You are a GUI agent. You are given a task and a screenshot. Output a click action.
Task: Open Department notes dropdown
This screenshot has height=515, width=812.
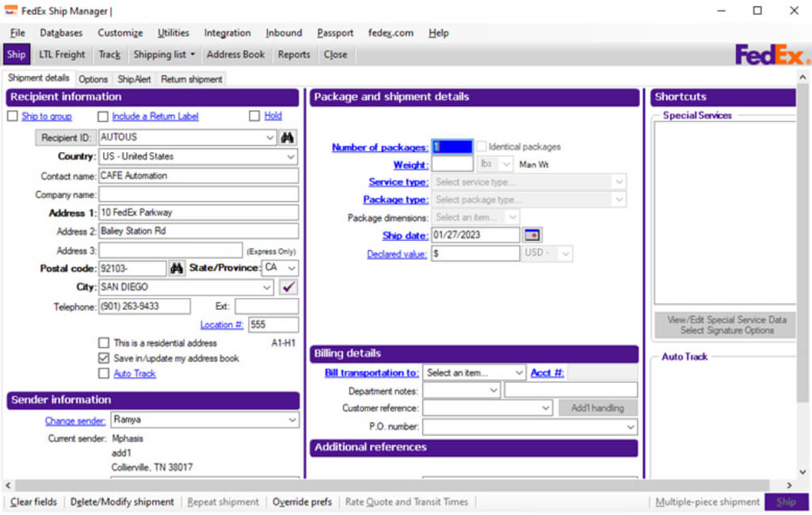click(x=494, y=390)
